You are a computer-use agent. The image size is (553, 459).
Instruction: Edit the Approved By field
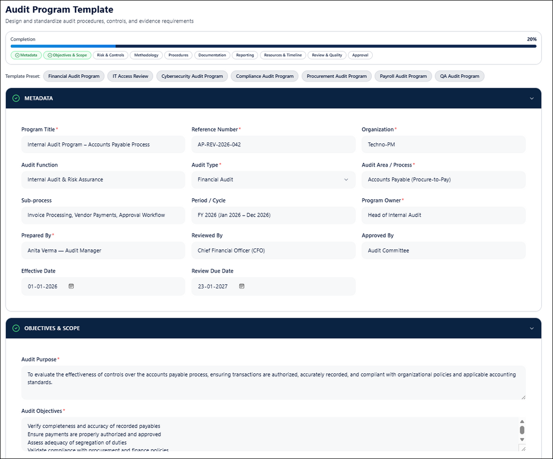[x=443, y=251]
